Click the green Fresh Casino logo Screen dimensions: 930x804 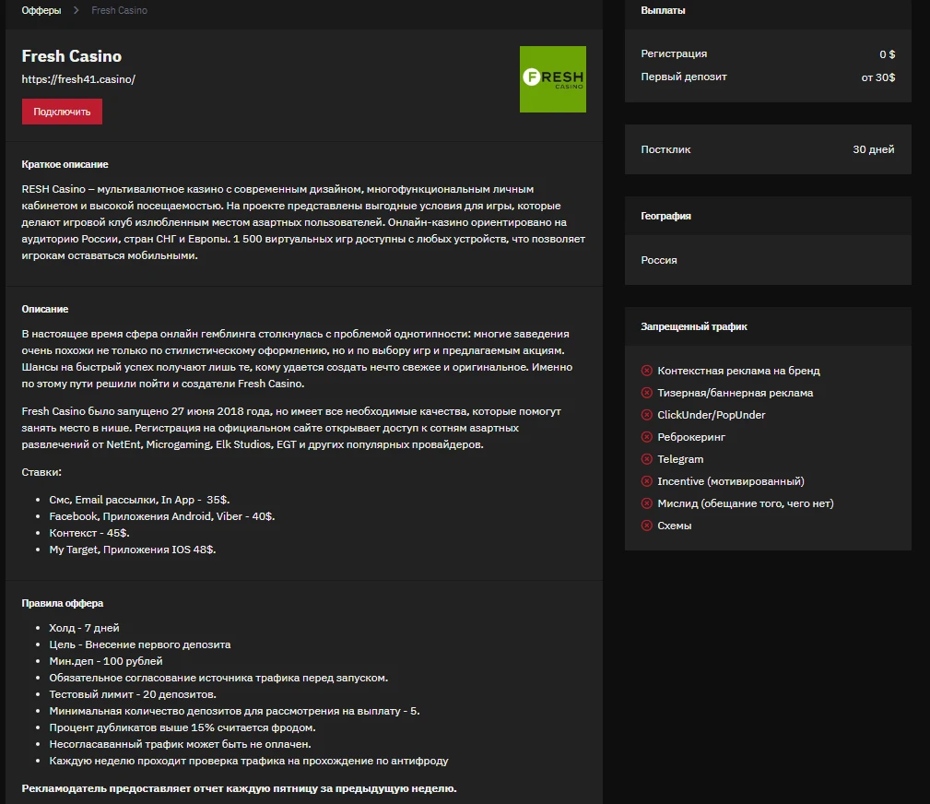coord(553,79)
